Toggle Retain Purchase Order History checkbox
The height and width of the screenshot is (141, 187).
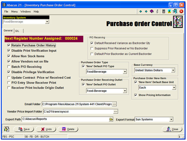click(x=9, y=46)
